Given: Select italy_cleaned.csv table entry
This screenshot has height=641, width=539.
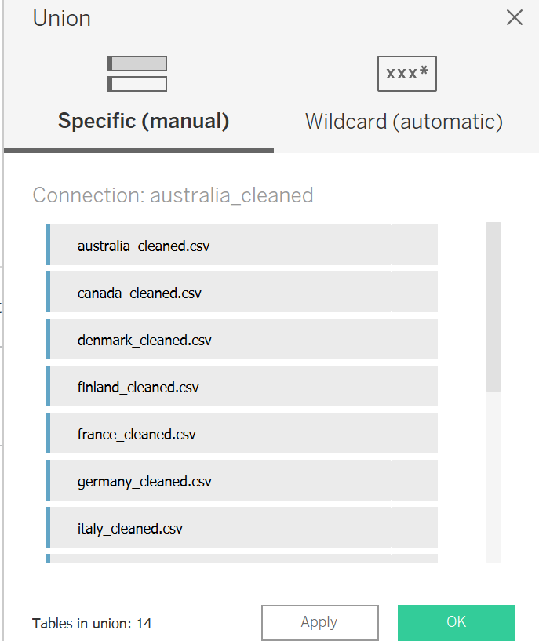Looking at the screenshot, I should pyautogui.click(x=242, y=528).
